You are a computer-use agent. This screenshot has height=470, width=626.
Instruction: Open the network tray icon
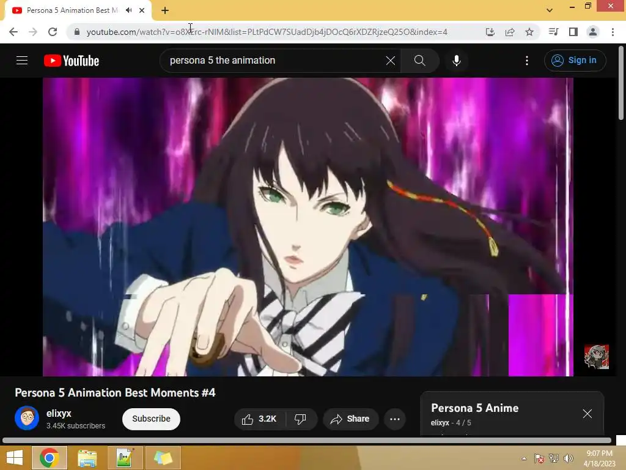pyautogui.click(x=554, y=458)
